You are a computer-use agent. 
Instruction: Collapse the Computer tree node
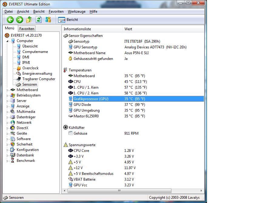(x=7, y=41)
